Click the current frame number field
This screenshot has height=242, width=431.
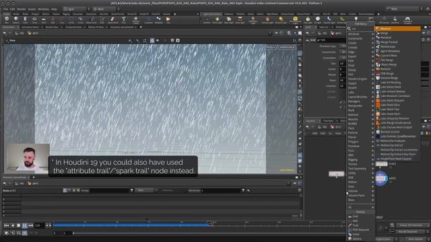pos(38,225)
